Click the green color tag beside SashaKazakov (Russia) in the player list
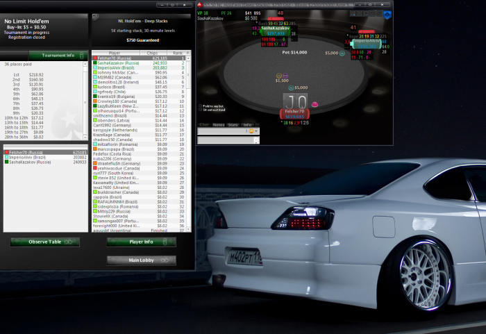Image resolution: width=486 pixels, height=334 pixels. coord(95,63)
